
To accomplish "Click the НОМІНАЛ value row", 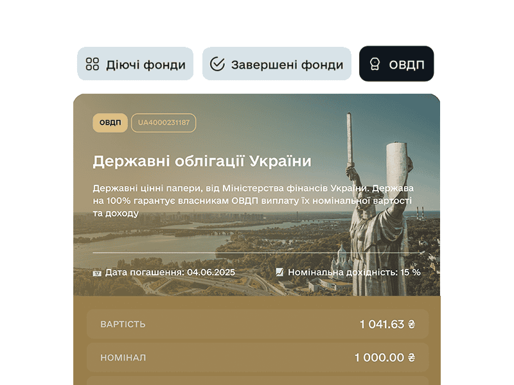I will [x=258, y=357].
